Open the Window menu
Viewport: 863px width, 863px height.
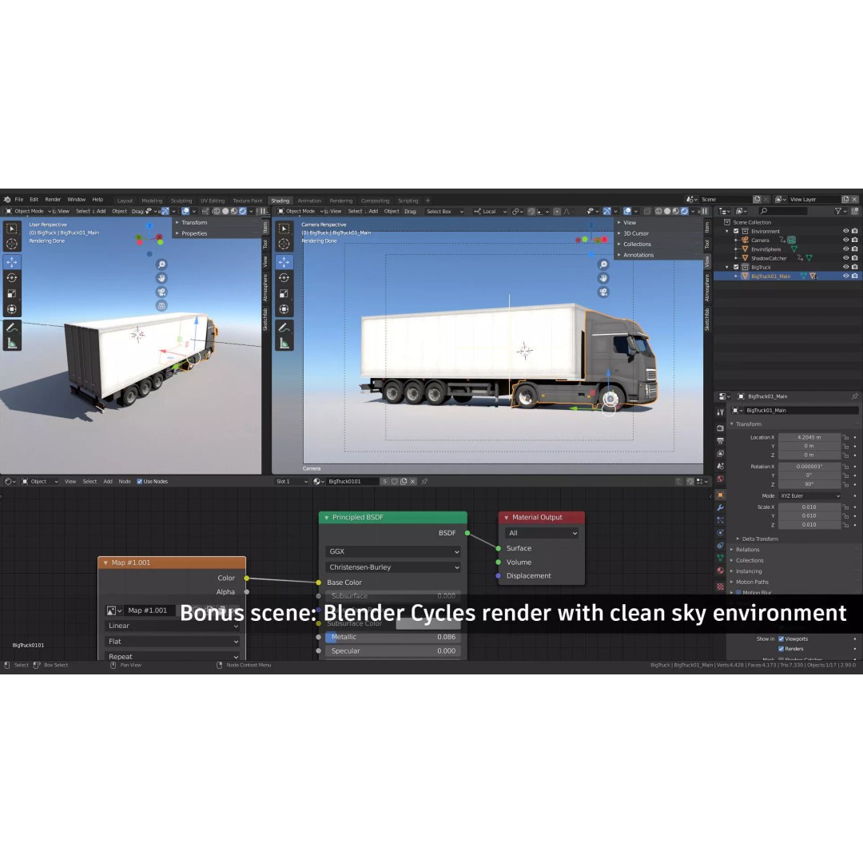pyautogui.click(x=77, y=200)
